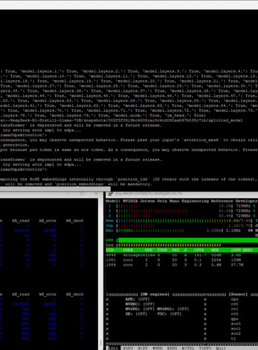Click the Swp swap usage bar
This screenshot has height=350, width=258.
coord(184,226)
